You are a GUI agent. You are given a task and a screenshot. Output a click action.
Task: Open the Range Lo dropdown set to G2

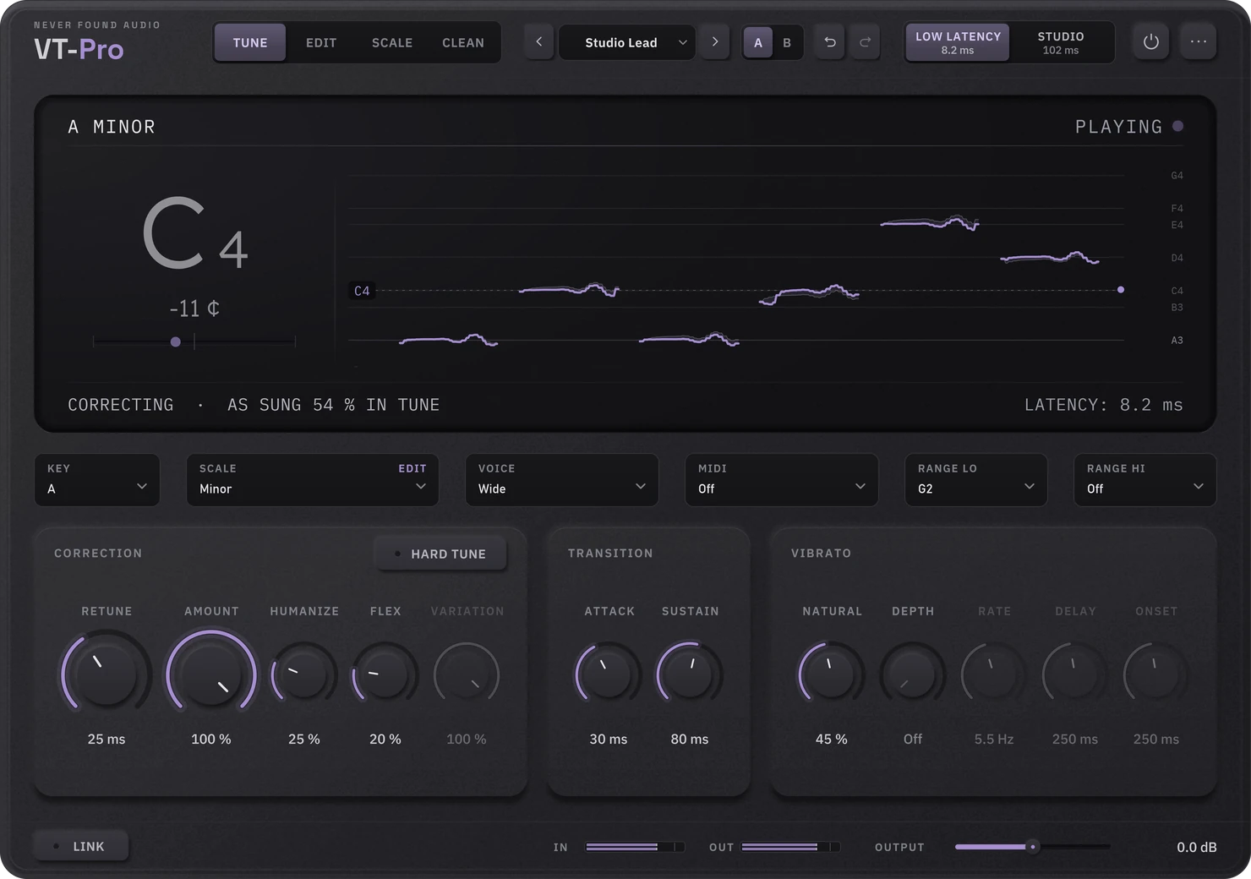pyautogui.click(x=976, y=480)
